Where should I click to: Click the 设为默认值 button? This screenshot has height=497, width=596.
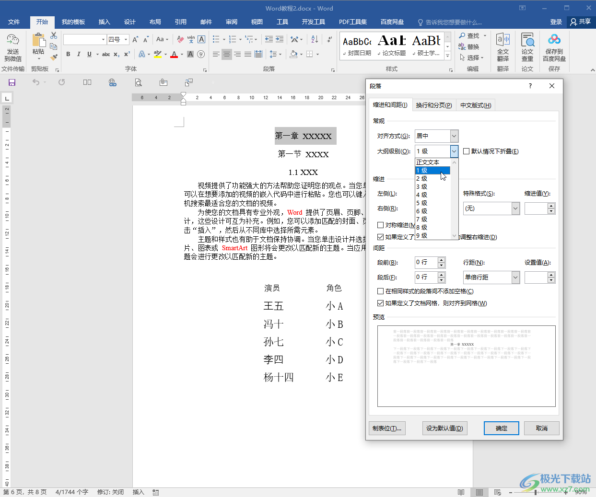[x=444, y=428]
